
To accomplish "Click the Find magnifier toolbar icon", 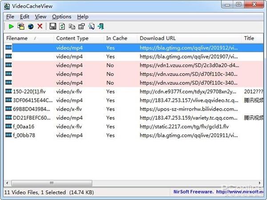I will 91,27.
